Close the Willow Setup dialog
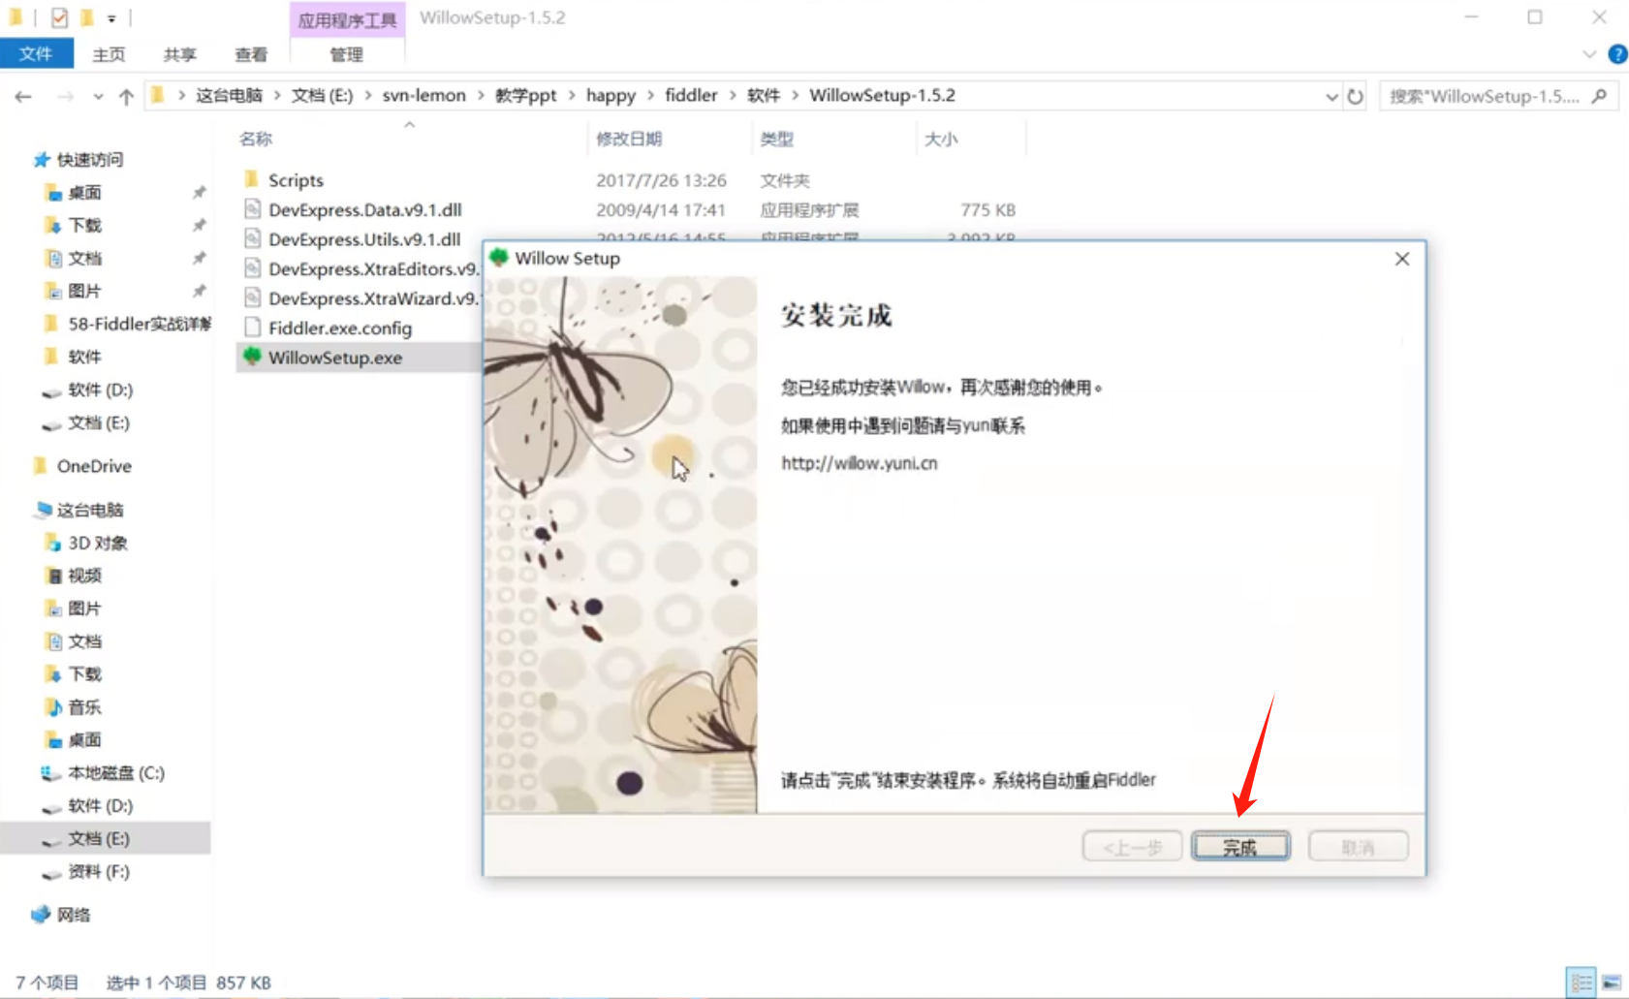Viewport: 1629px width, 999px height. click(1402, 259)
